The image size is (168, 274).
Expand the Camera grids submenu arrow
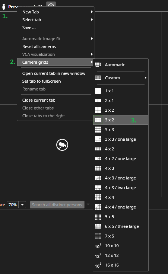92,62
